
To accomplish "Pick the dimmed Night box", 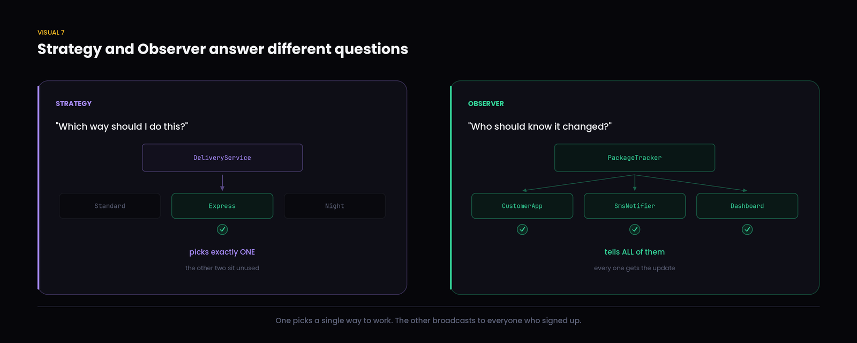I will point(335,206).
